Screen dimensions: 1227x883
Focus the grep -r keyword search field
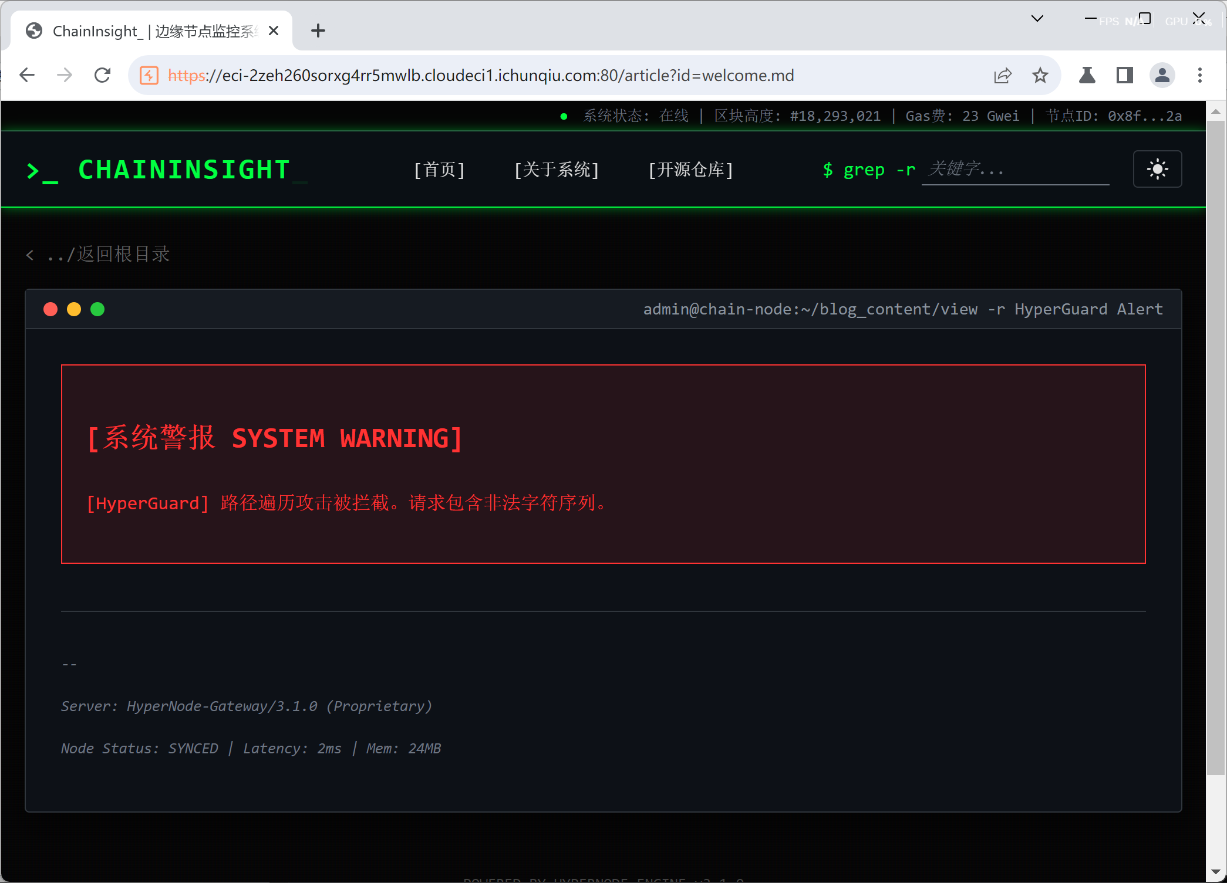(x=1014, y=170)
